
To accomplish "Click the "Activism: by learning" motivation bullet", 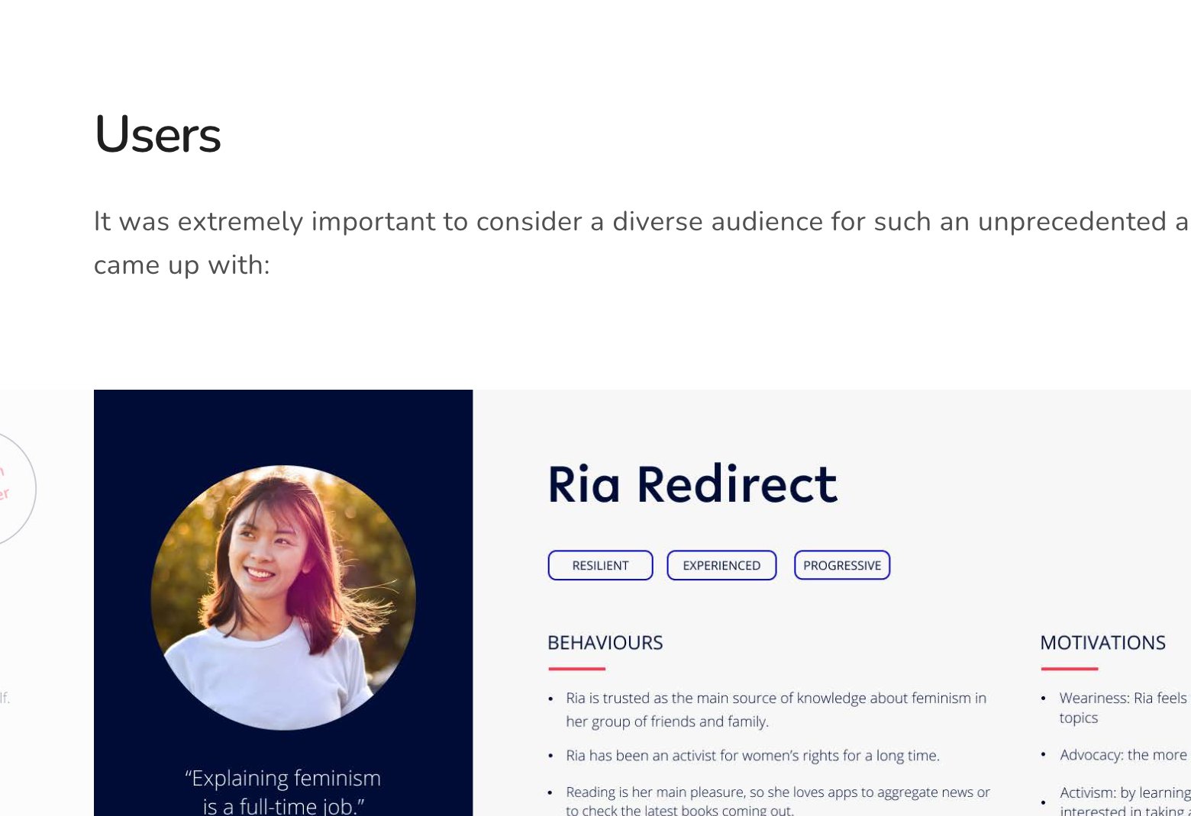I will (x=1125, y=802).
